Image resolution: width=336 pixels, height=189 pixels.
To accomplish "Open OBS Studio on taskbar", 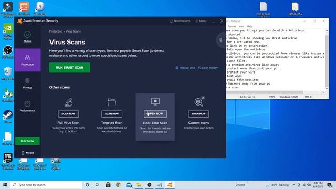I will (149, 185).
